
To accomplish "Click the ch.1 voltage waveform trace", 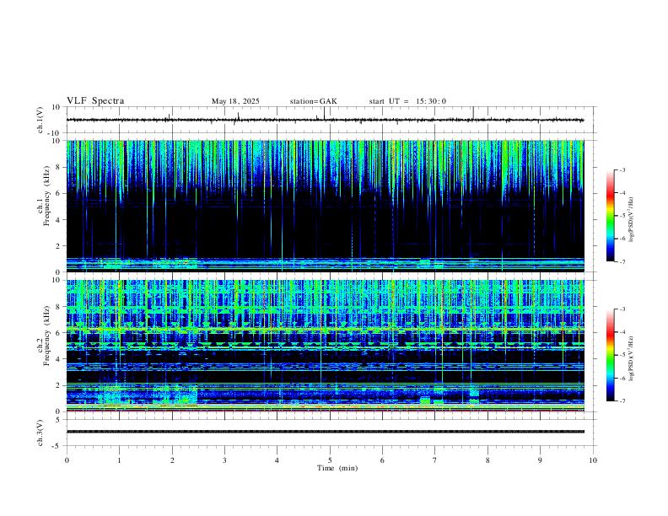I will (325, 120).
